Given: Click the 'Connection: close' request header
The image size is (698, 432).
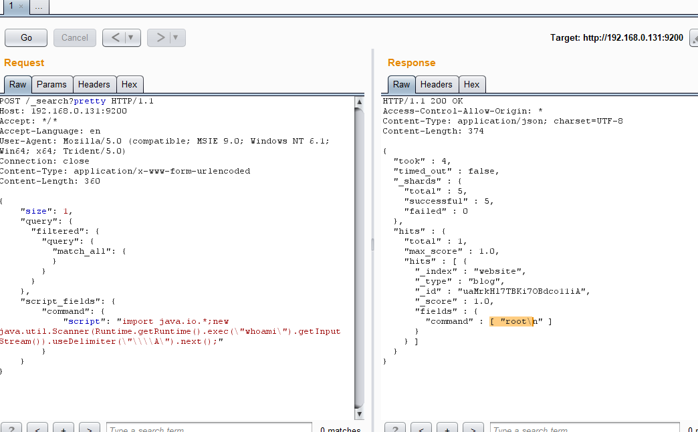Looking at the screenshot, I should pyautogui.click(x=45, y=162).
